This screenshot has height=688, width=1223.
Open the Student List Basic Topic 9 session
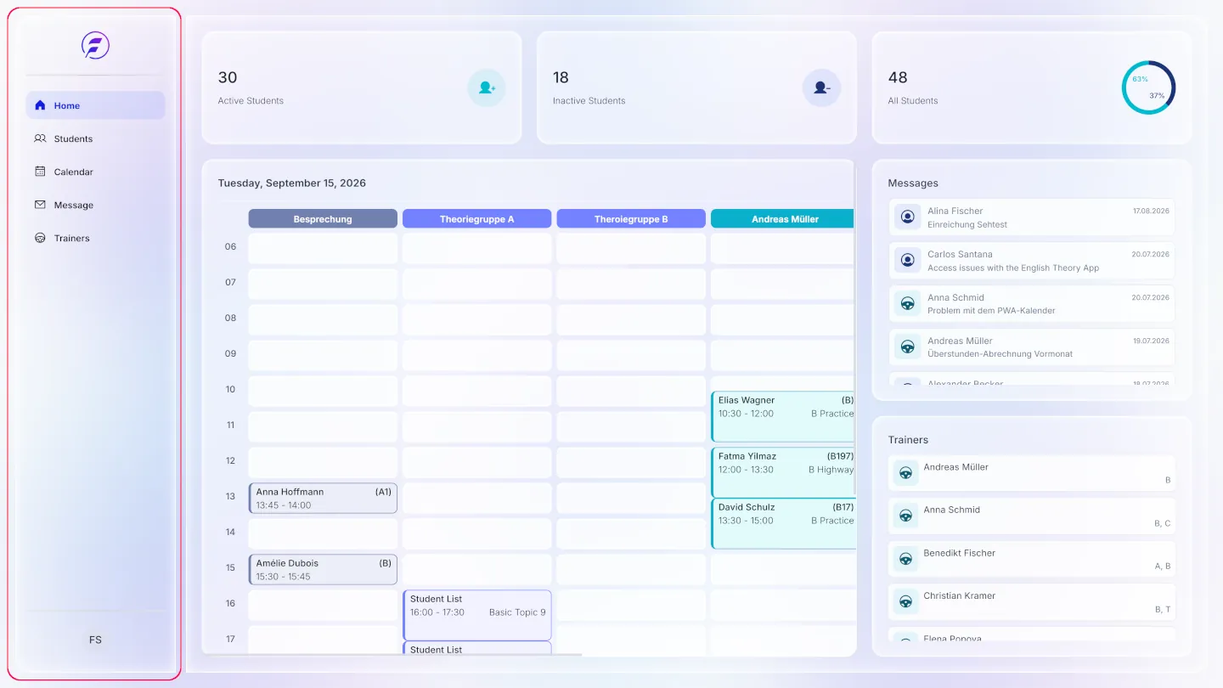[x=476, y=615]
